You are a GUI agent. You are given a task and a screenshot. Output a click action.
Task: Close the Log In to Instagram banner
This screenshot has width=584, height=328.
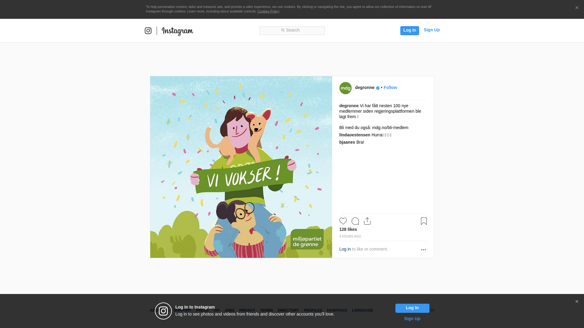[577, 302]
